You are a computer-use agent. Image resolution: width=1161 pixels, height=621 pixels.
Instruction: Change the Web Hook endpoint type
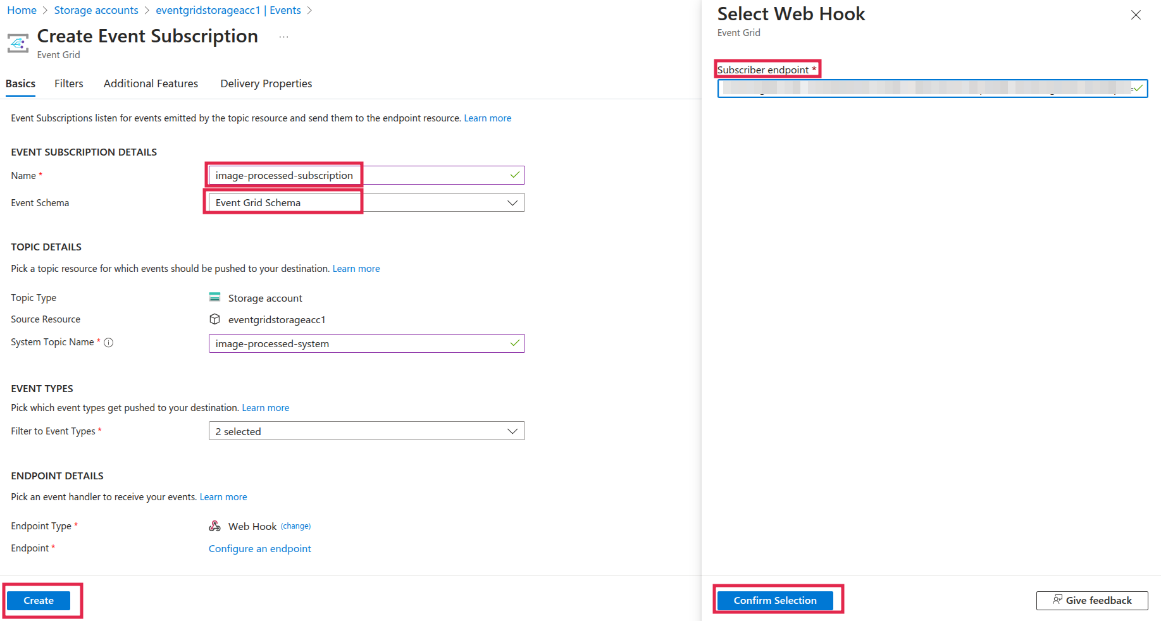295,526
